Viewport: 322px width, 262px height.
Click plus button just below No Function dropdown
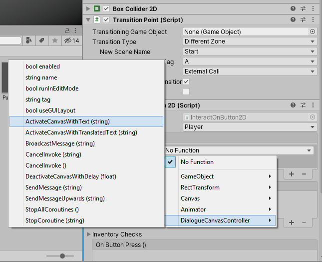click(x=291, y=173)
